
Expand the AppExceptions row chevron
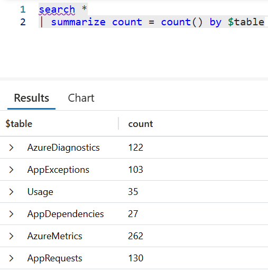[x=11, y=170]
